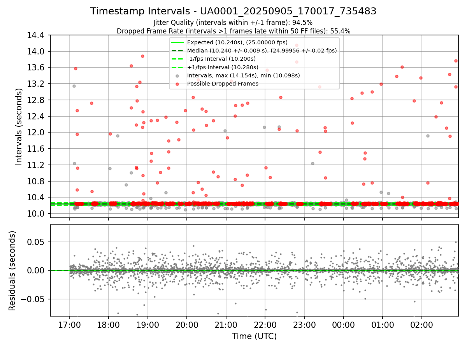The image size is (467, 350).
Task: Click the 11.2 y-axis tick label
Action: coord(36,165)
